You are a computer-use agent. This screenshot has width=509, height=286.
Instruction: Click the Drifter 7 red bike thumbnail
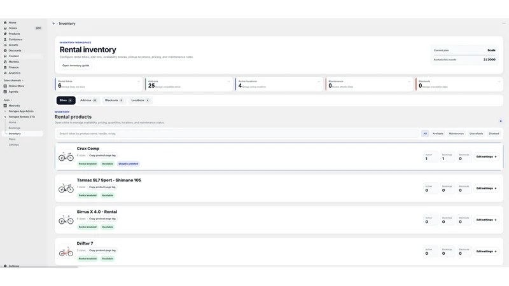[x=66, y=252]
